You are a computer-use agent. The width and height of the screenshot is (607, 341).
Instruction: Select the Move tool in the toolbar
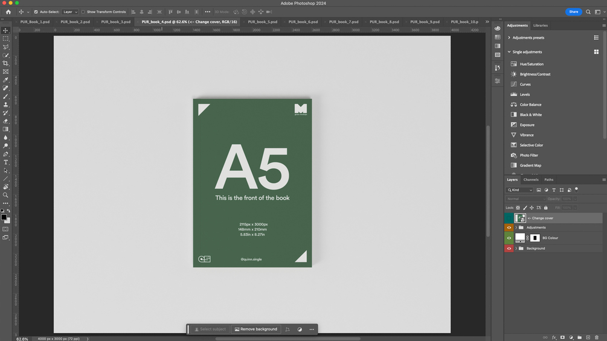pos(5,30)
